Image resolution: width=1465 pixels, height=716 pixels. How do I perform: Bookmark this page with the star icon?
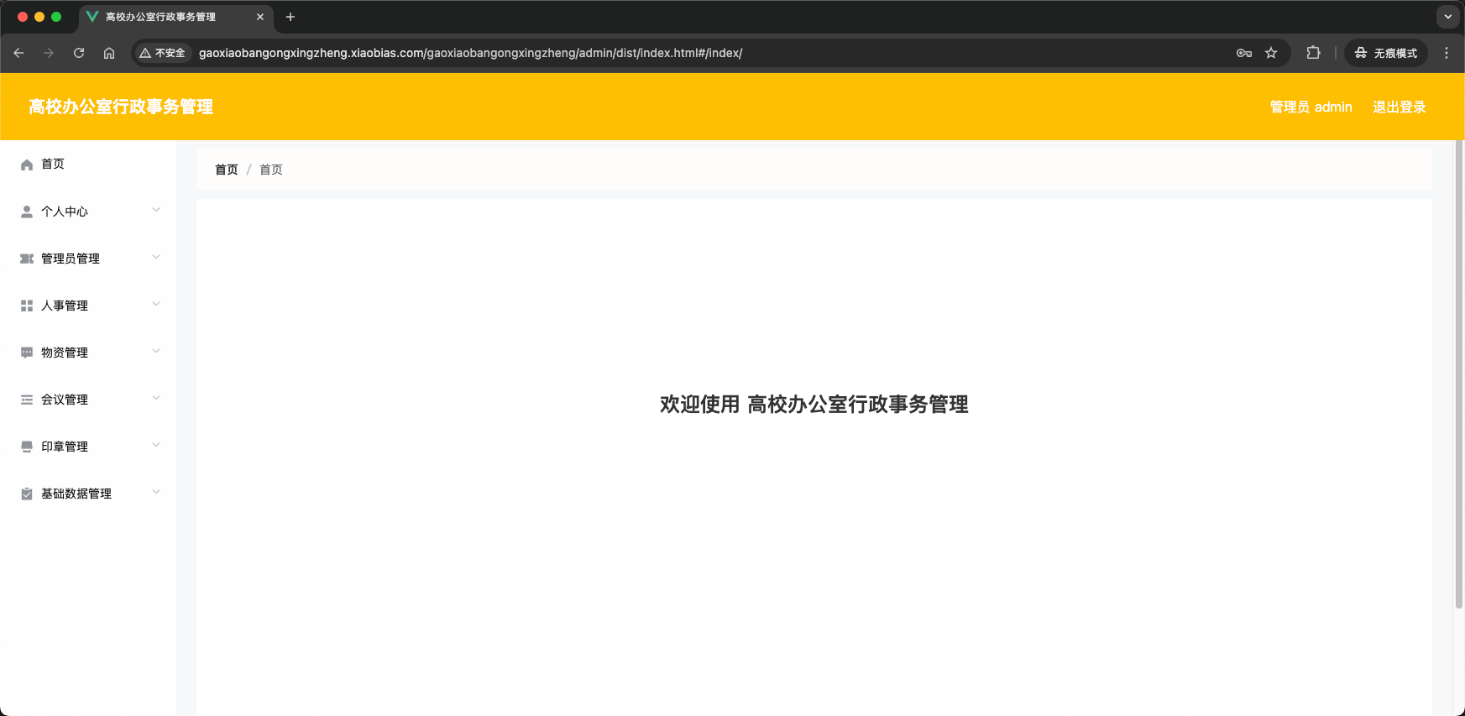(1271, 53)
